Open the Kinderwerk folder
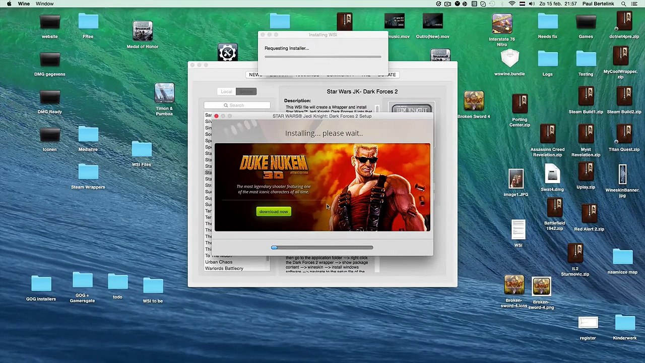 coord(625,324)
